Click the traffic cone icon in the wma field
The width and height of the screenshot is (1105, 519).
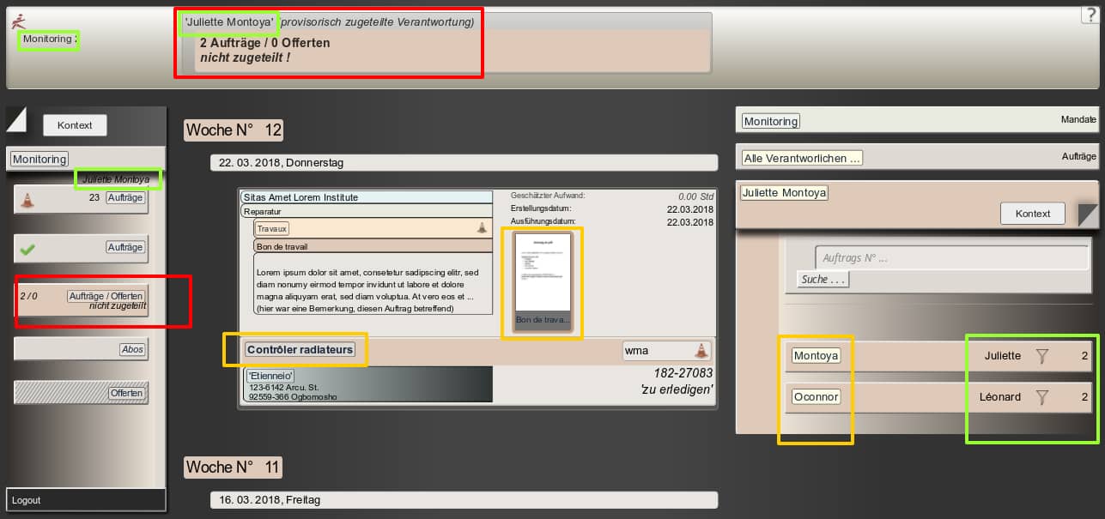click(701, 350)
